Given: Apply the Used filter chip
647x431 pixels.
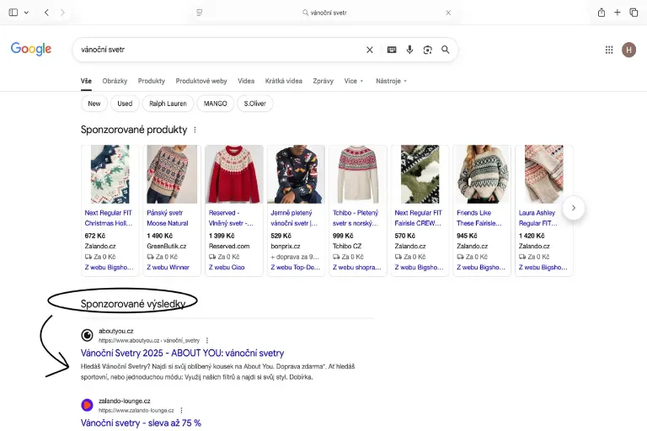Looking at the screenshot, I should [x=125, y=104].
